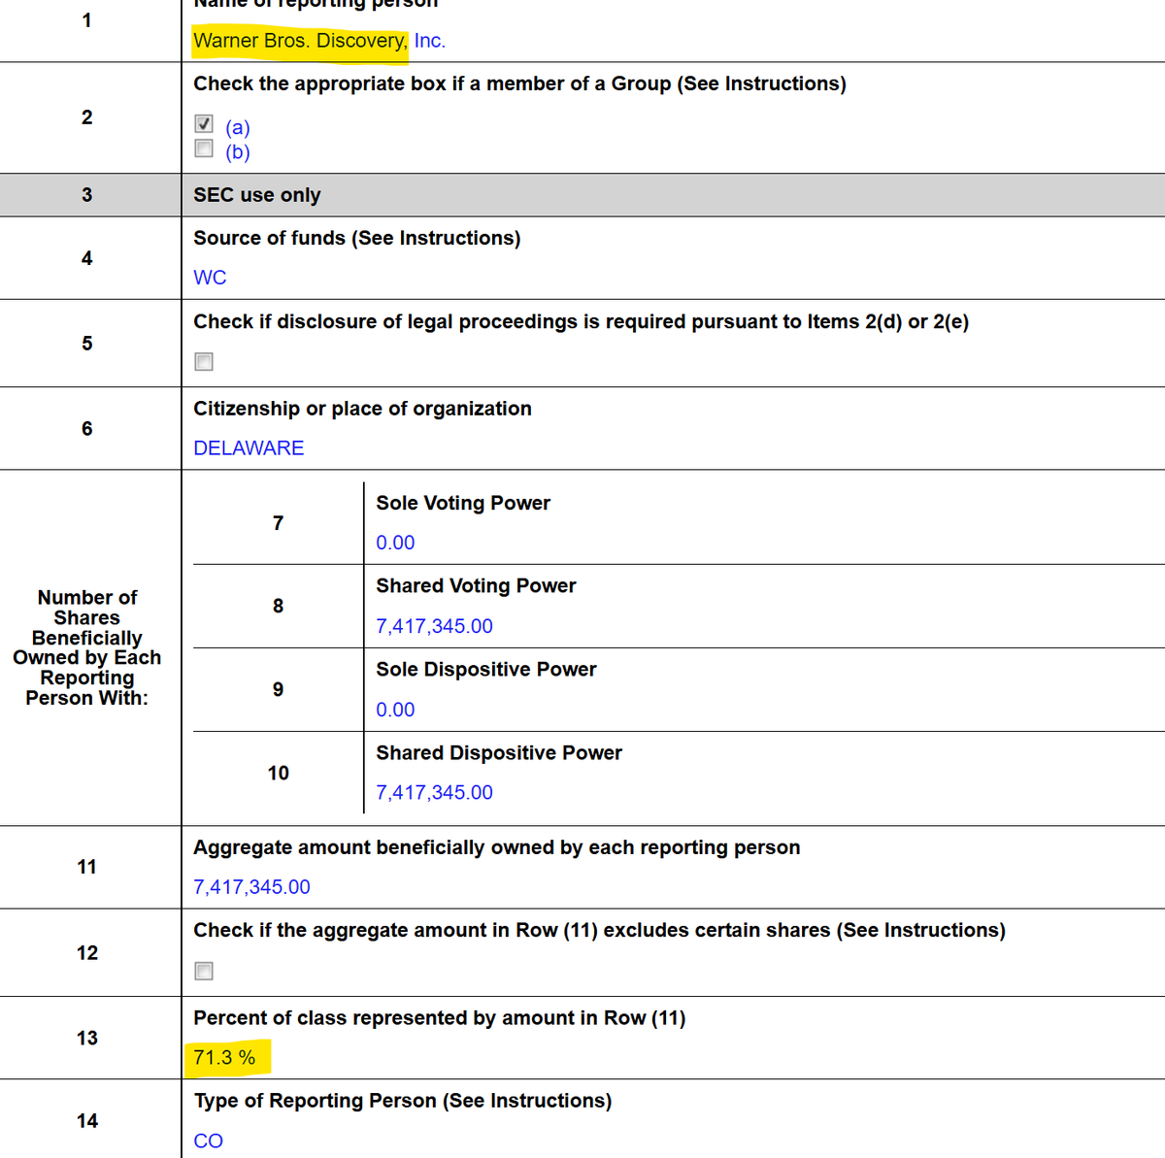Click the row 12 'excludes certain shares' heading
1165x1158 pixels.
[x=599, y=930]
